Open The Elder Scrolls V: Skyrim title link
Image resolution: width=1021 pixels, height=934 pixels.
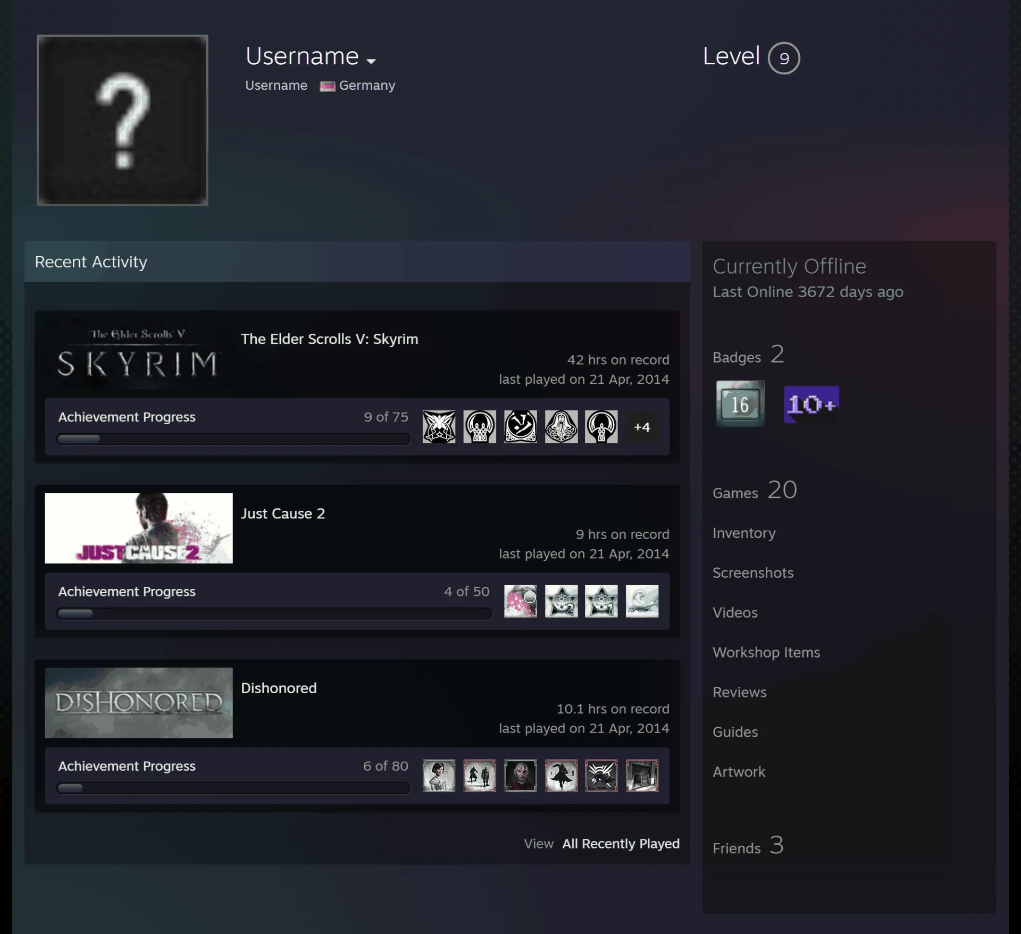(330, 339)
